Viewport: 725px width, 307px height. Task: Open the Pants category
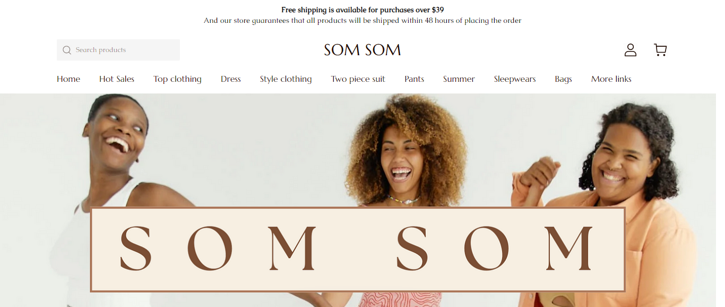pyautogui.click(x=414, y=79)
